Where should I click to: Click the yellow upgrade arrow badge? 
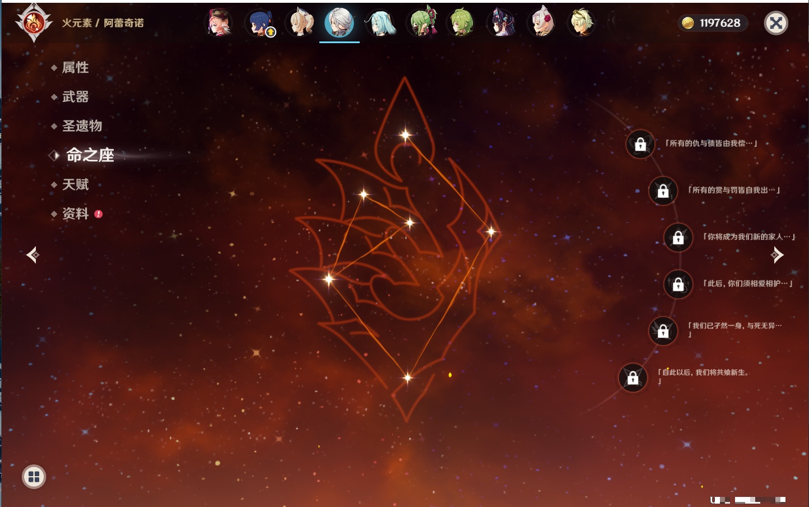point(271,32)
